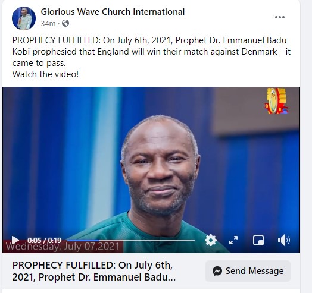Visit Glorious Wave Church International page
312x293 pixels.
click(113, 12)
